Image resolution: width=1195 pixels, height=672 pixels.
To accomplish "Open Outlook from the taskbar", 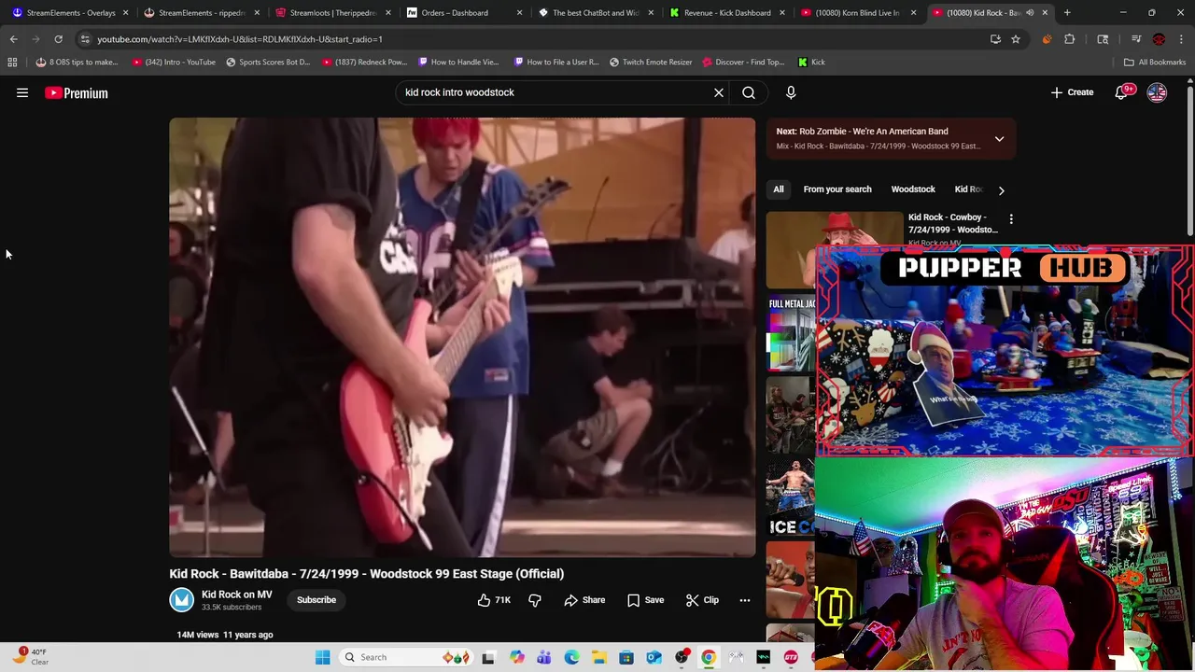I will (654, 657).
